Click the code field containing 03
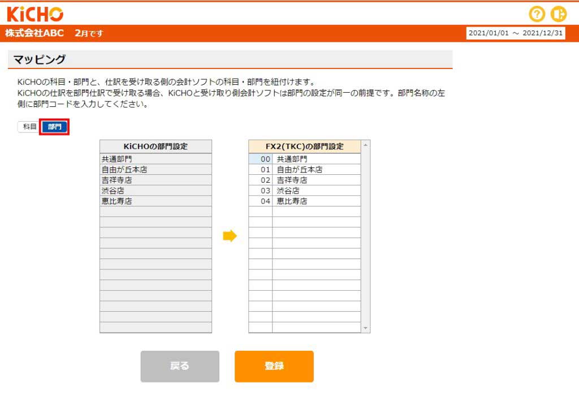 point(261,191)
